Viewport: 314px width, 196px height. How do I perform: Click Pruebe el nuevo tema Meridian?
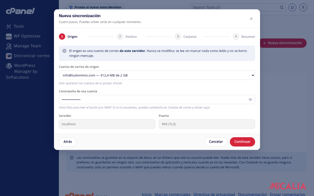pyautogui.click(x=95, y=7)
